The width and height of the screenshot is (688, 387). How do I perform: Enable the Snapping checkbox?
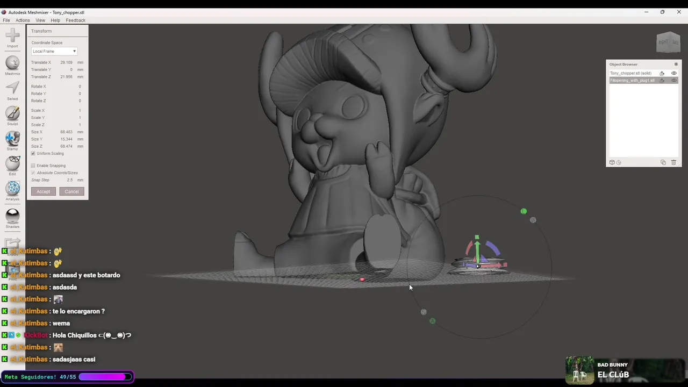(x=33, y=166)
